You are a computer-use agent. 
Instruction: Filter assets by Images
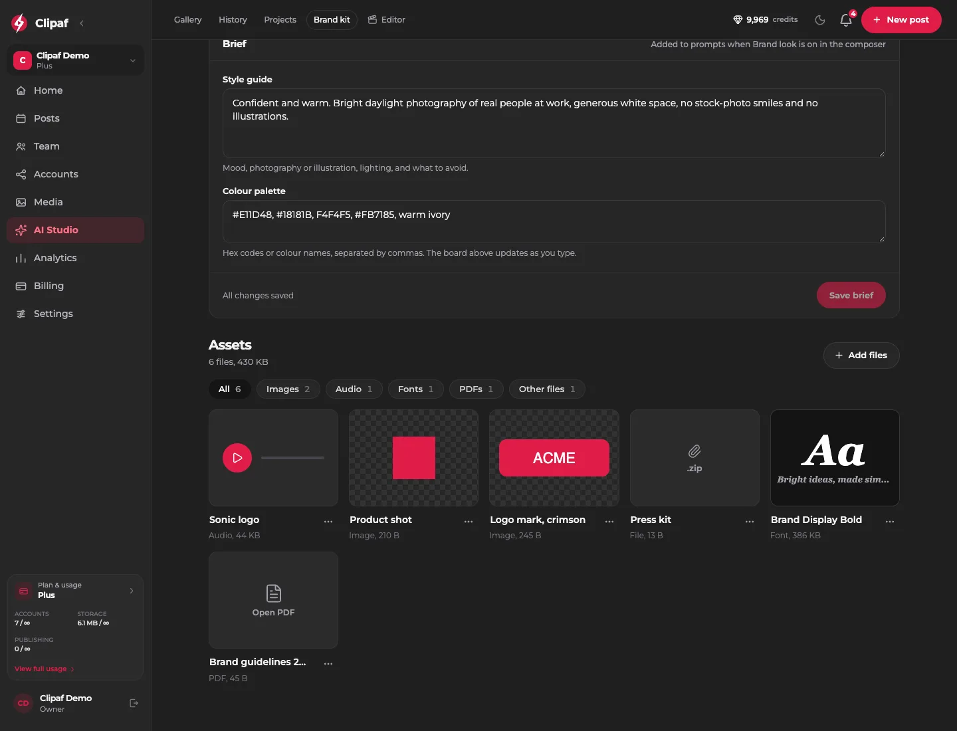point(288,389)
